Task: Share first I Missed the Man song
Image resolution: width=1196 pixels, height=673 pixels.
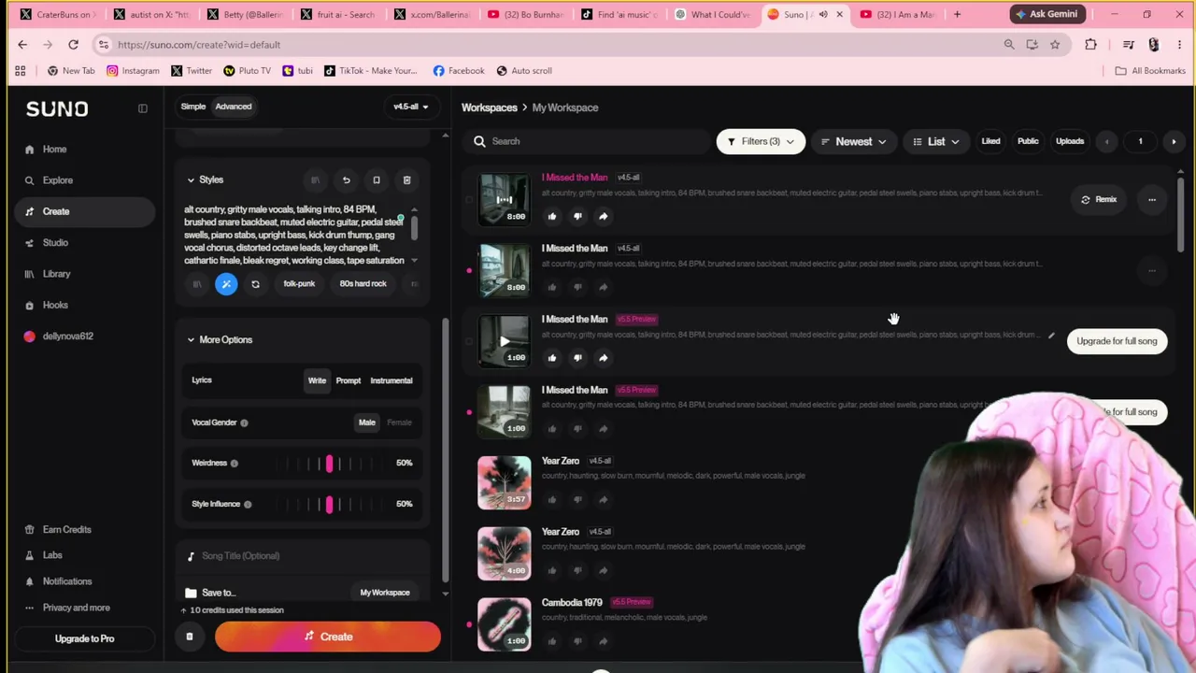Action: click(x=604, y=216)
